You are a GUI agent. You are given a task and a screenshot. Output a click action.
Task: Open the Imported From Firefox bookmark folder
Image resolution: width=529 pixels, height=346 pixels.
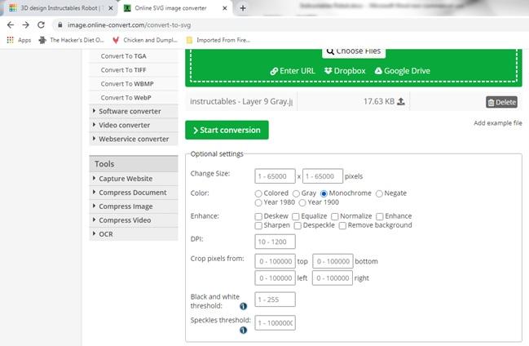pos(218,40)
